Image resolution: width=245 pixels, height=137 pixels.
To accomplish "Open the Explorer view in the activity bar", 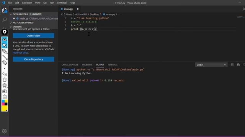I will pos(5,10).
